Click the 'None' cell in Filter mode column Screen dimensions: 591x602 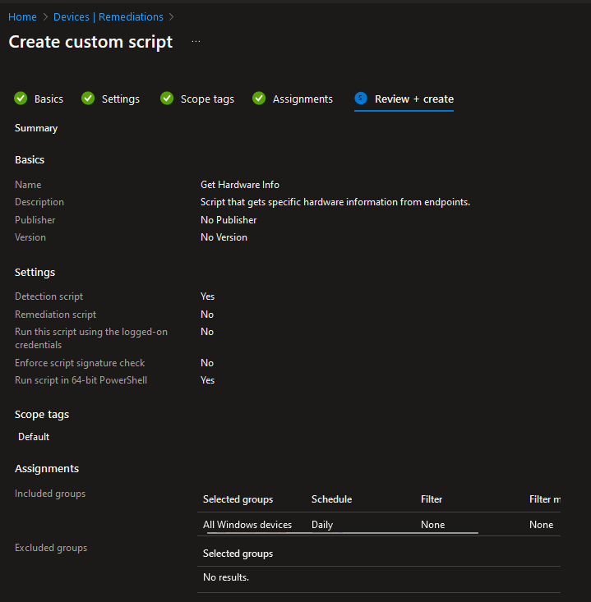[x=541, y=525]
